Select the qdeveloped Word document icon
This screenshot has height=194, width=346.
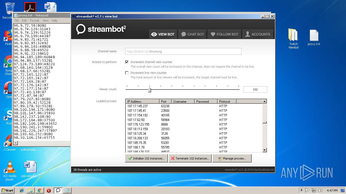coord(30,169)
